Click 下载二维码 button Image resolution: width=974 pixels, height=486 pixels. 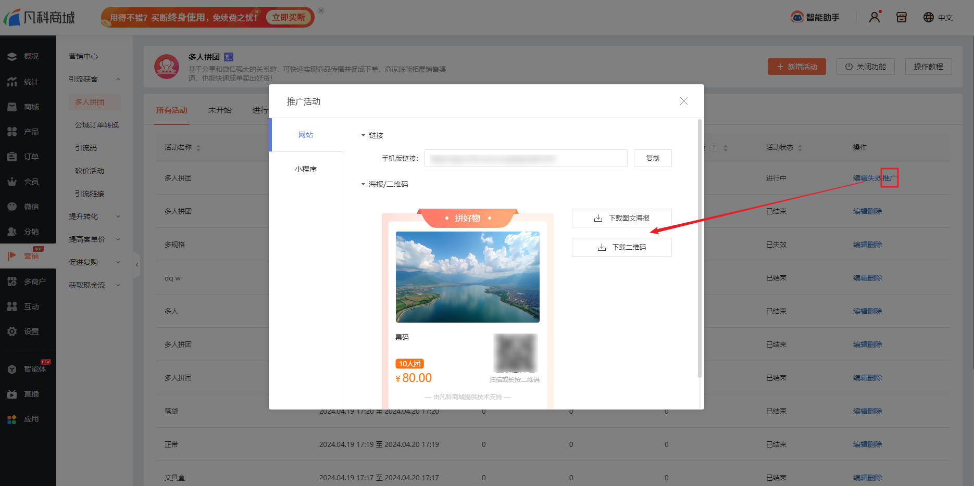(x=621, y=247)
